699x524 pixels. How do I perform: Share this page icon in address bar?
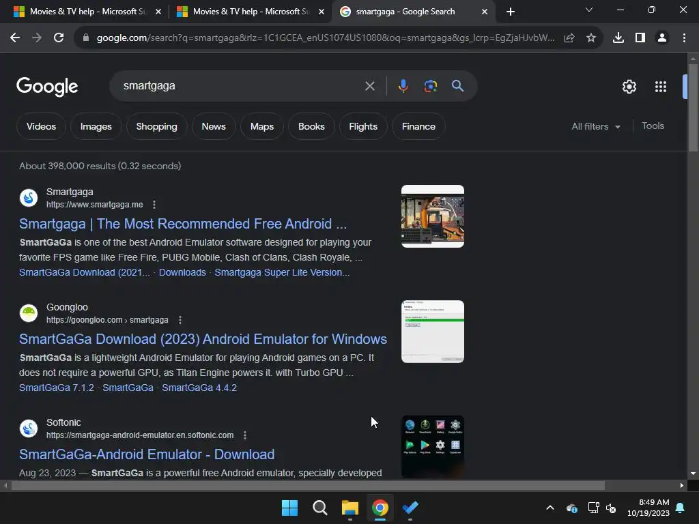569,38
